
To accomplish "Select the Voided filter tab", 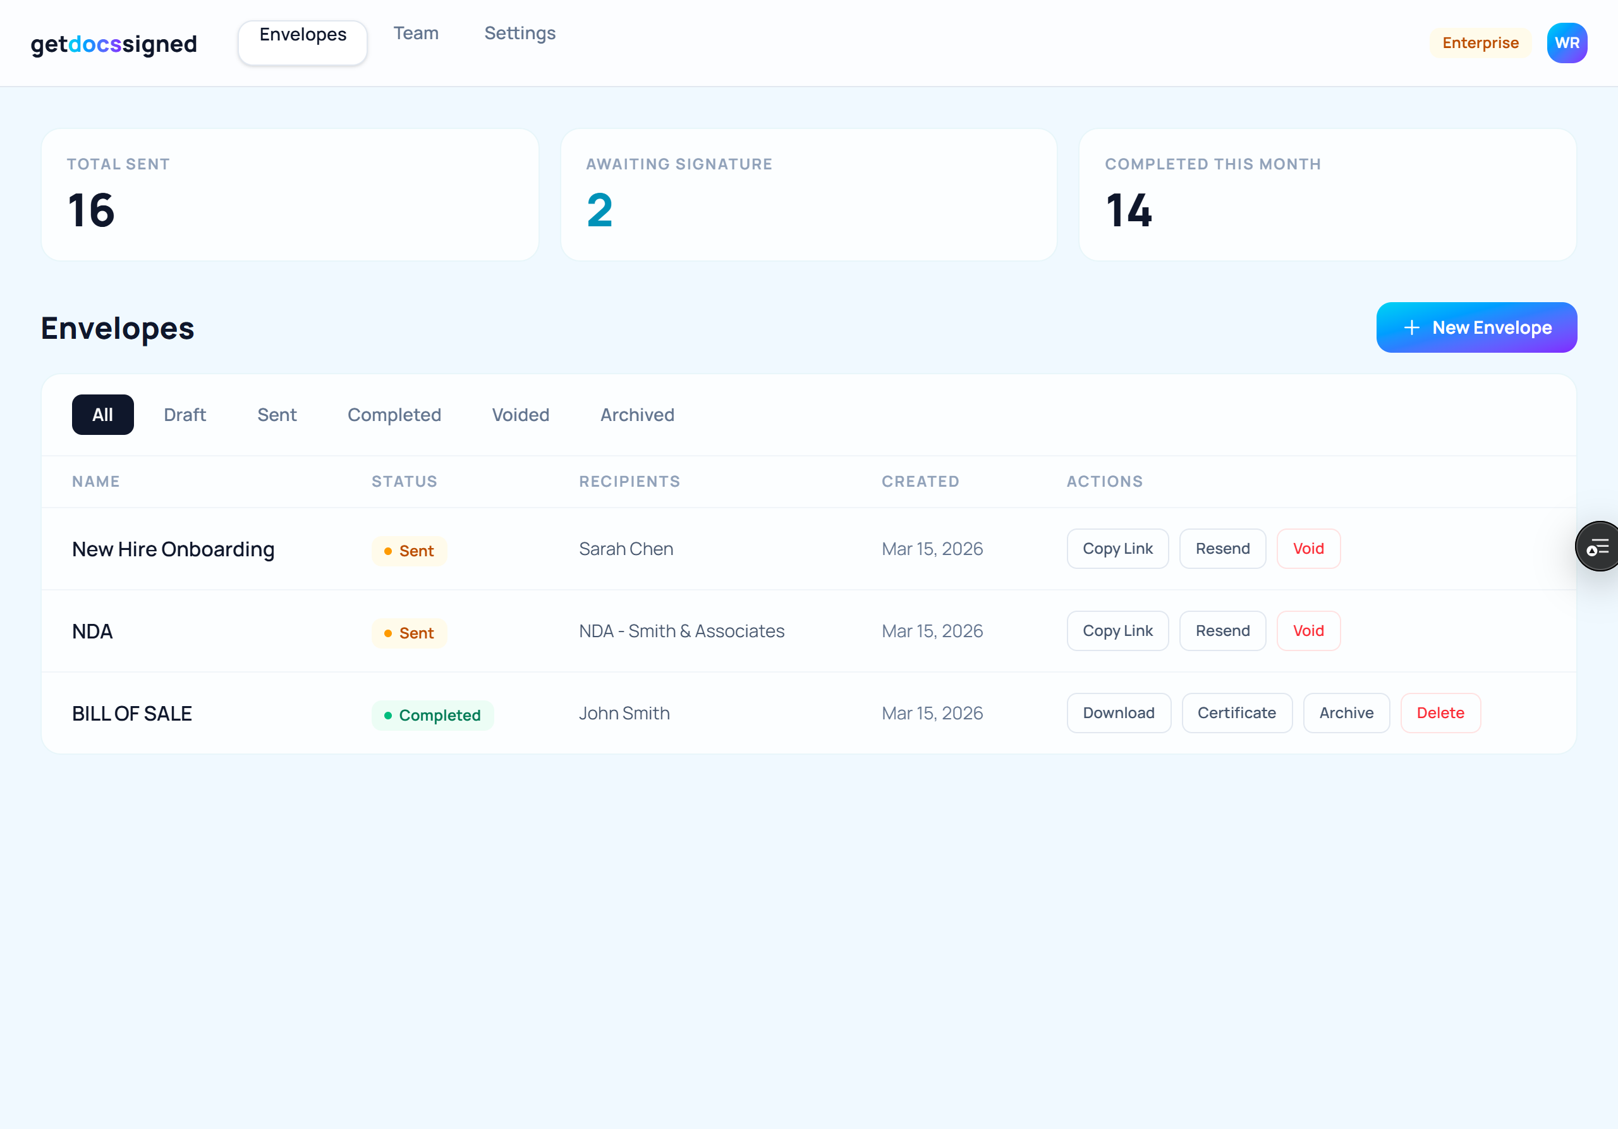I will click(x=520, y=415).
